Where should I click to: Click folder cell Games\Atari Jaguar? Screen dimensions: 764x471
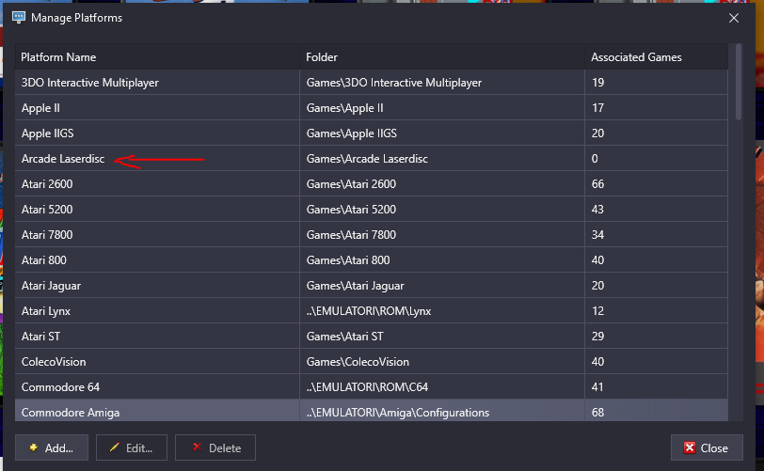tap(442, 285)
